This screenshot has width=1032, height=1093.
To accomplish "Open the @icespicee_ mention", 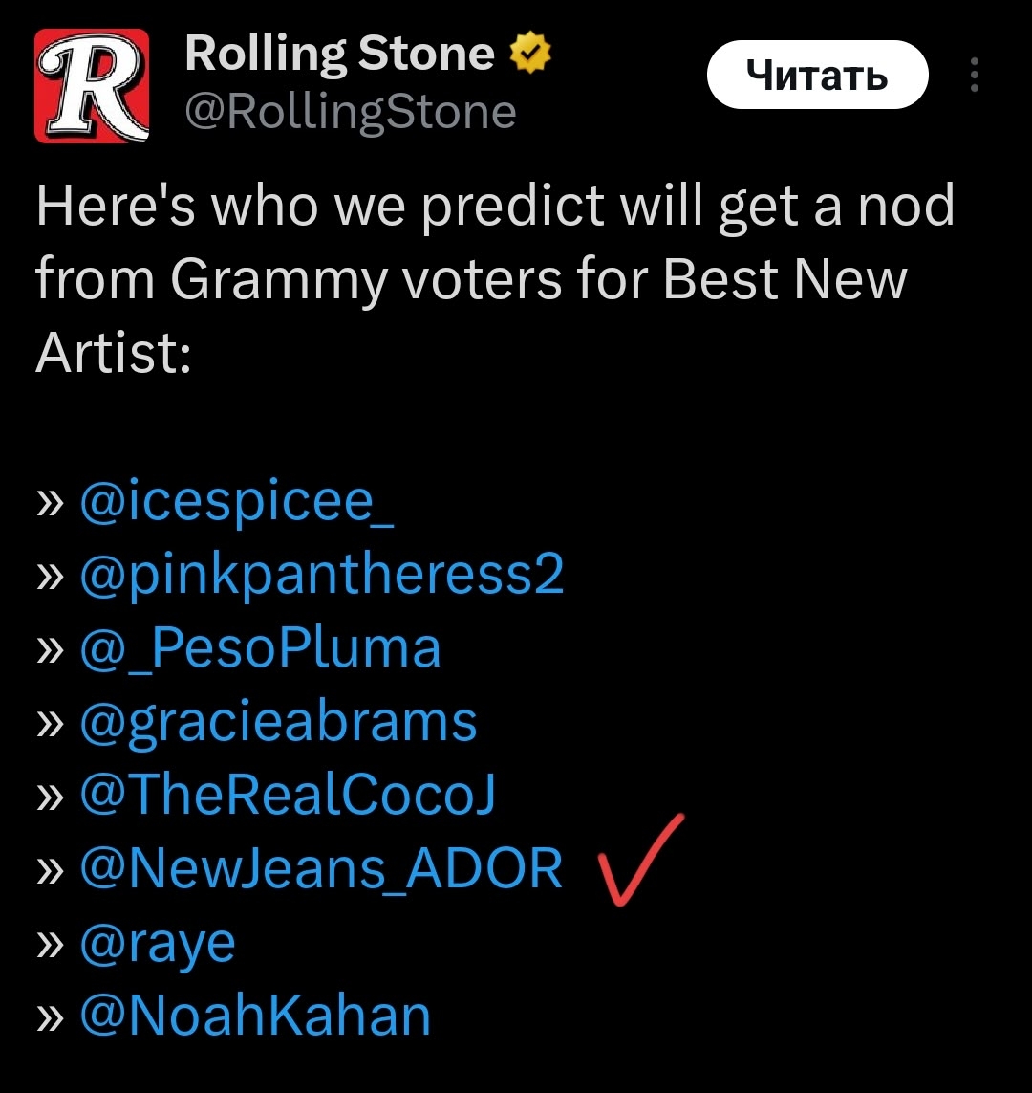I will point(238,500).
